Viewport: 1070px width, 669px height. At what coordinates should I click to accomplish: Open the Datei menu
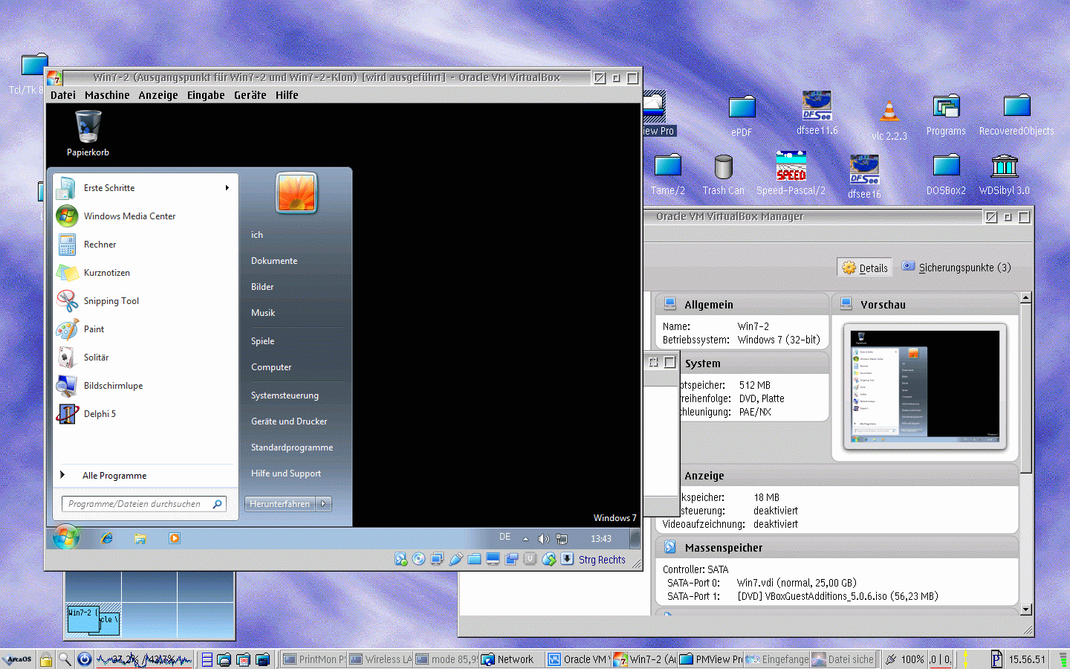(x=63, y=95)
